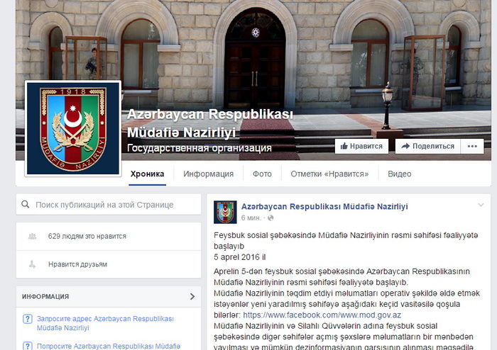
Task: Click the search magnifier icon
Action: (x=26, y=205)
